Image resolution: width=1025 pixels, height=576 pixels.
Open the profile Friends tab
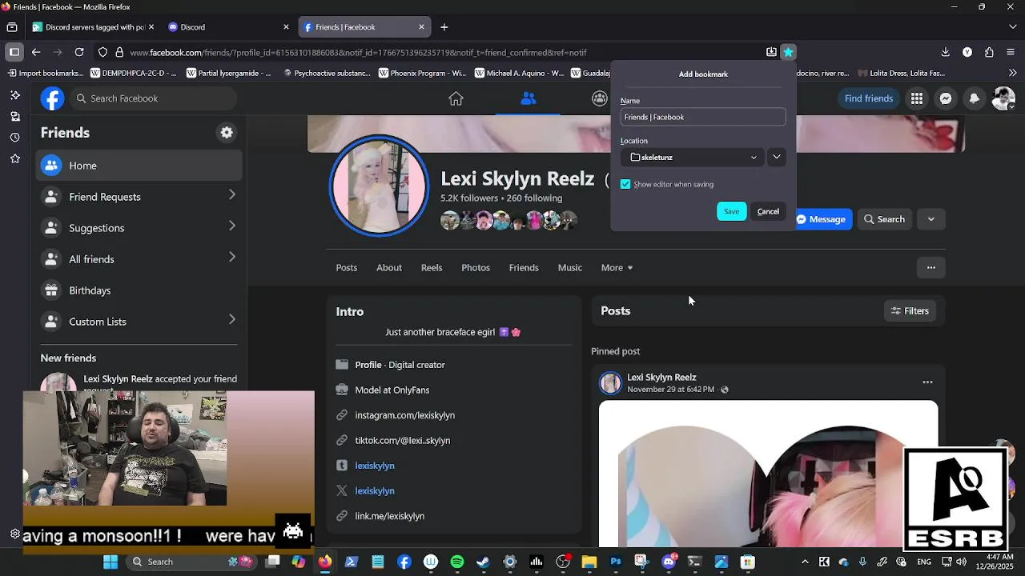[x=524, y=268]
